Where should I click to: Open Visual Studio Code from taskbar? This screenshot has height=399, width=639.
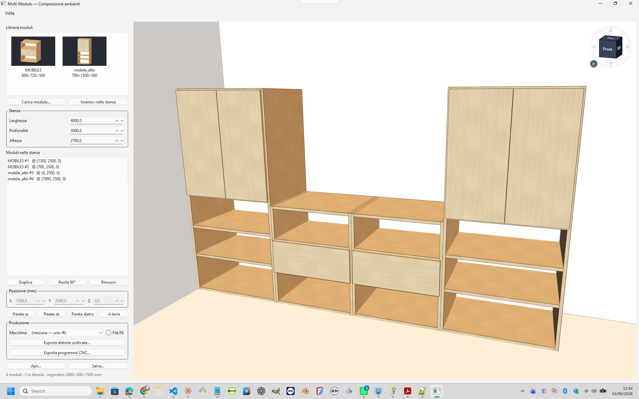pyautogui.click(x=173, y=391)
